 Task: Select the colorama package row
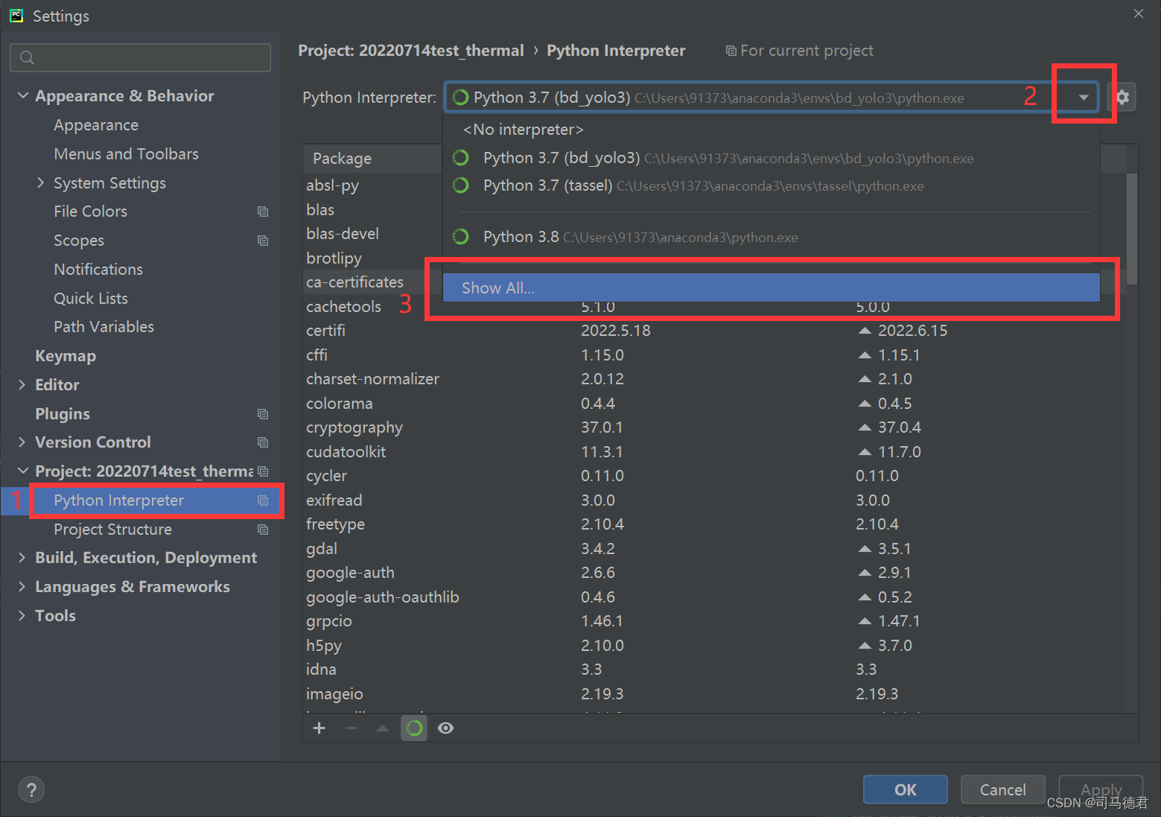(715, 404)
